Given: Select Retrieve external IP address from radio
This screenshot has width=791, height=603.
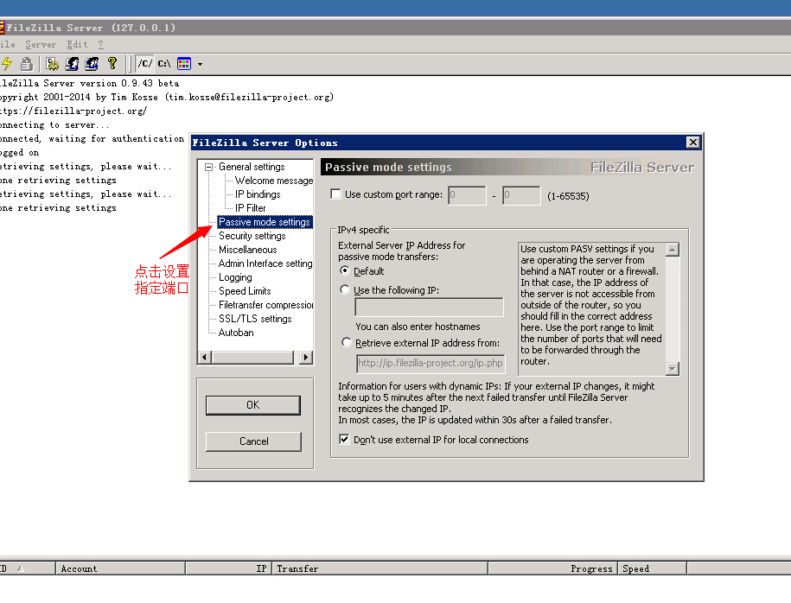Looking at the screenshot, I should point(346,342).
